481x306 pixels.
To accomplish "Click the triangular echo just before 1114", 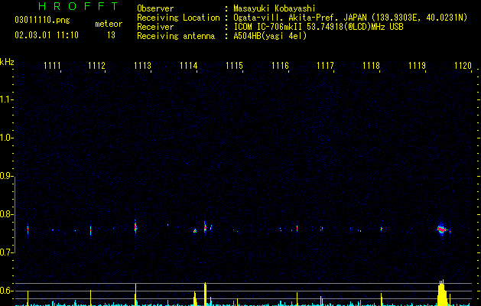I will click(x=195, y=231).
